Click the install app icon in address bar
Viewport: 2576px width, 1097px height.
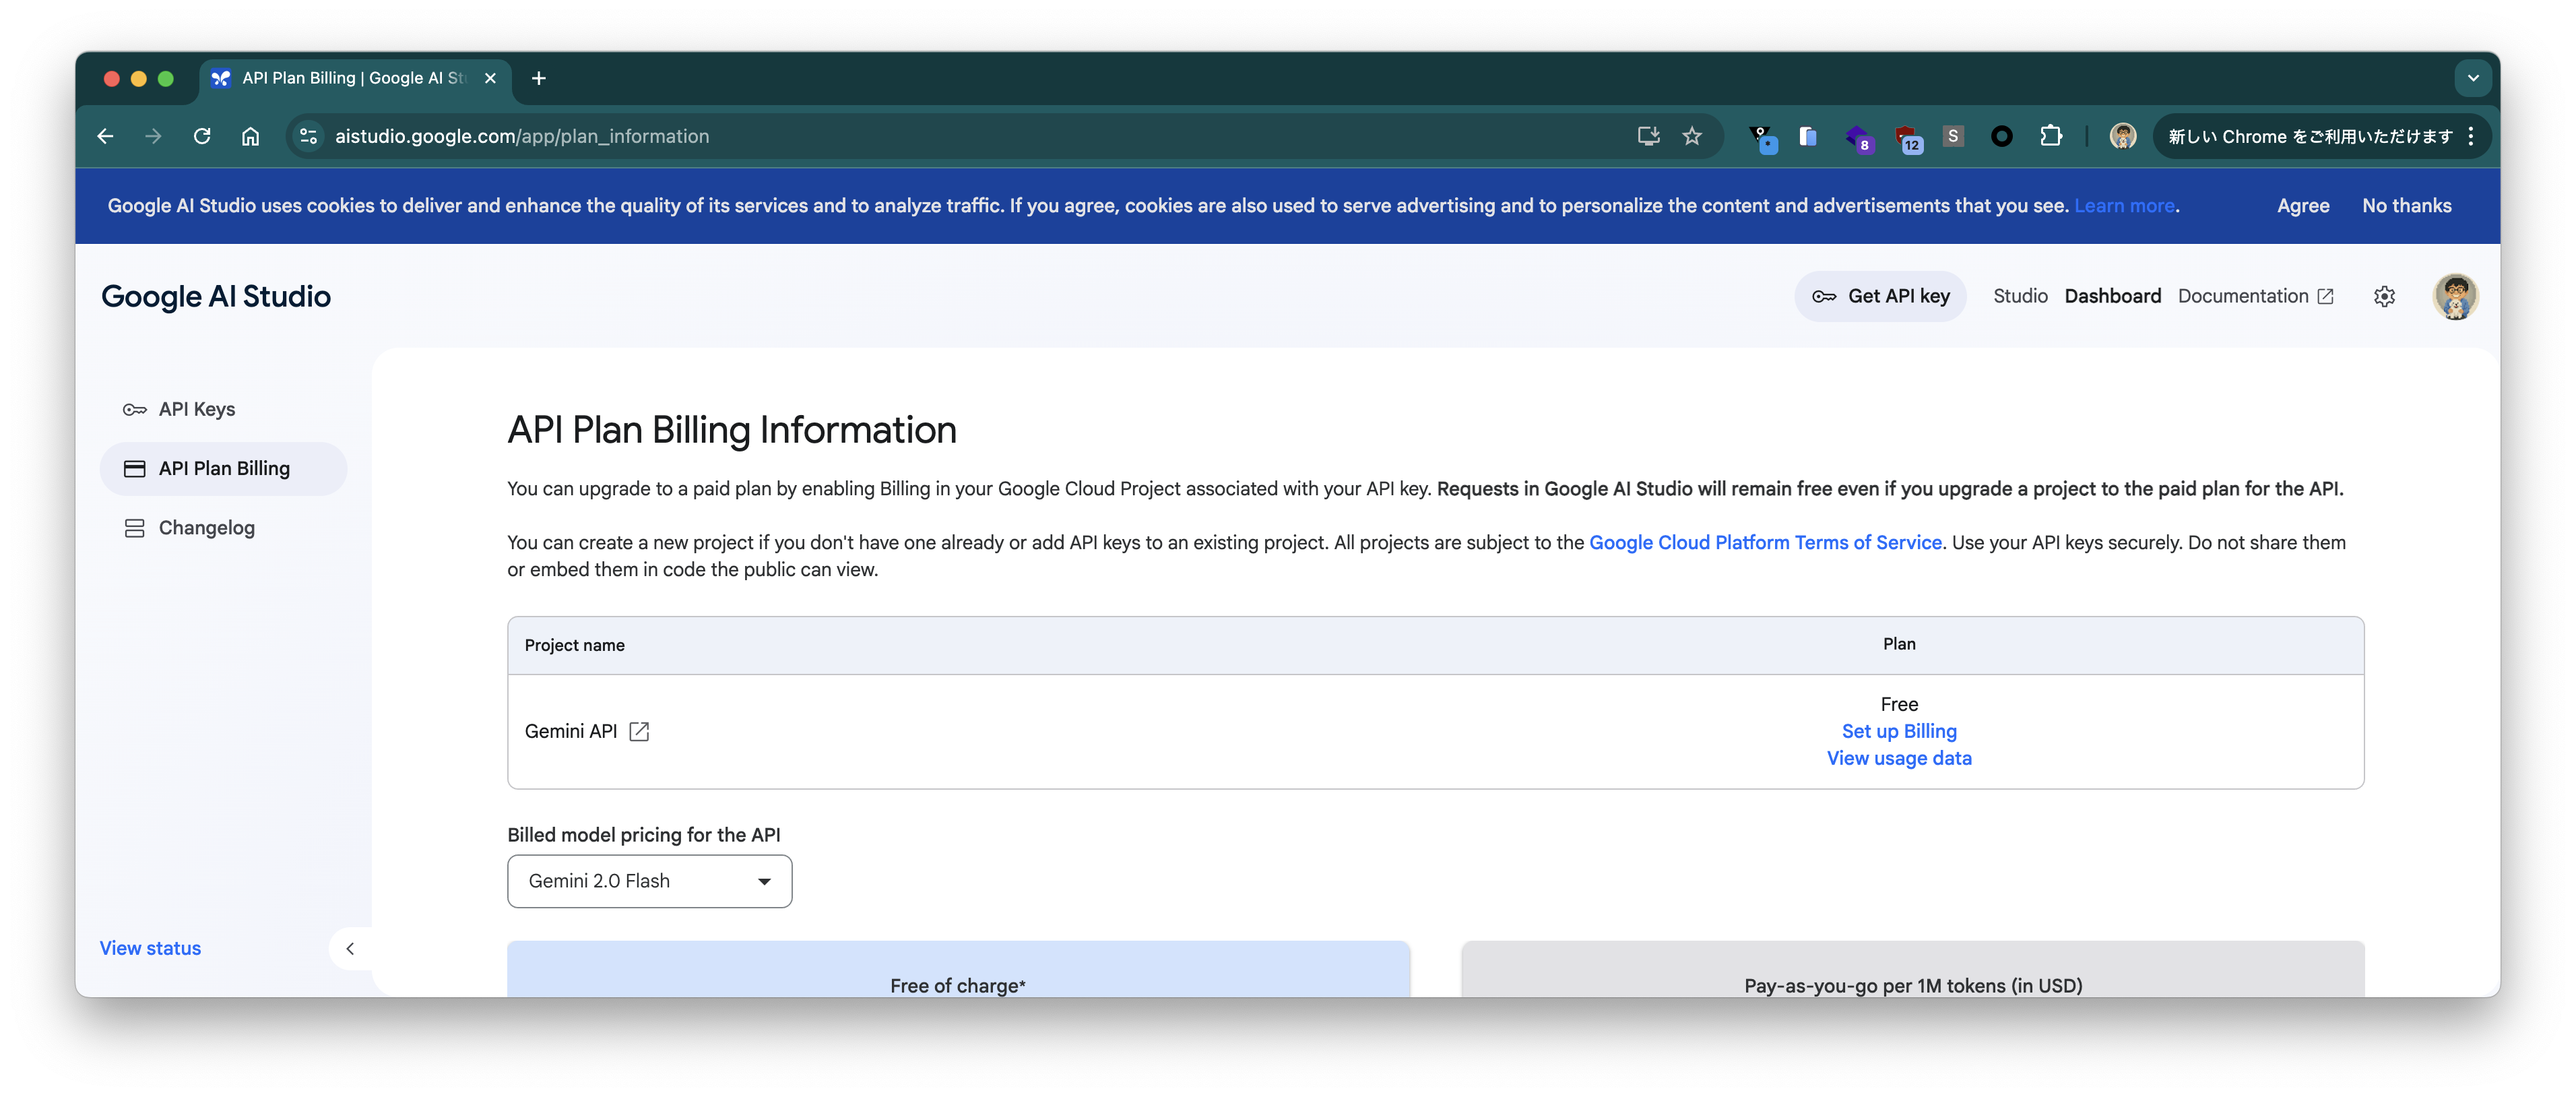click(x=1648, y=136)
